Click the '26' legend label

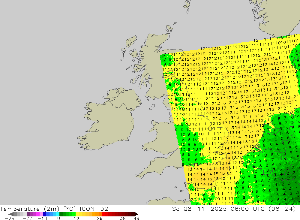coord(100,218)
